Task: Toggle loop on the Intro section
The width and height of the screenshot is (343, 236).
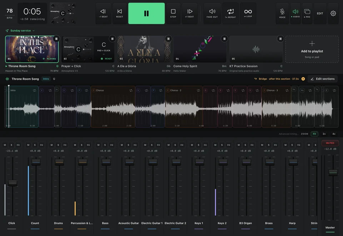Action: (34, 90)
